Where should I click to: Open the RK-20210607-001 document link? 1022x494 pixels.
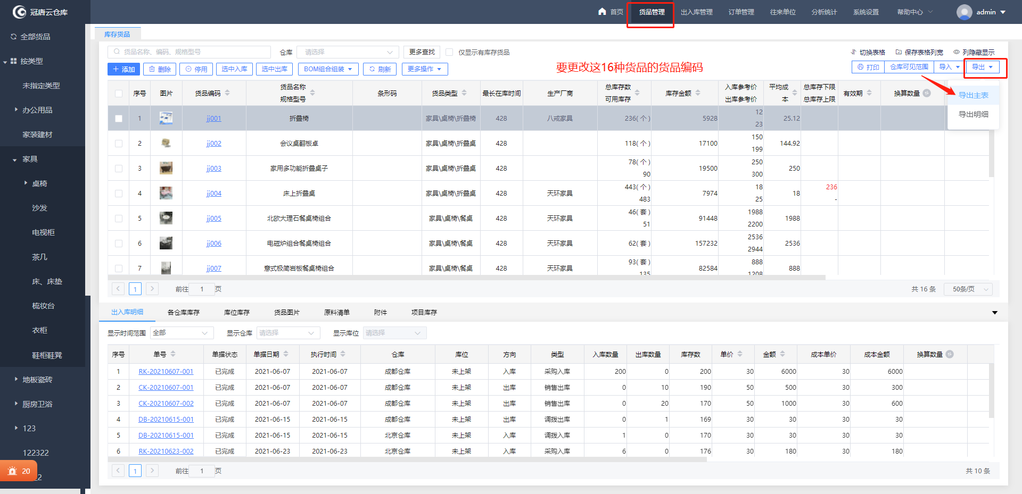pyautogui.click(x=166, y=372)
